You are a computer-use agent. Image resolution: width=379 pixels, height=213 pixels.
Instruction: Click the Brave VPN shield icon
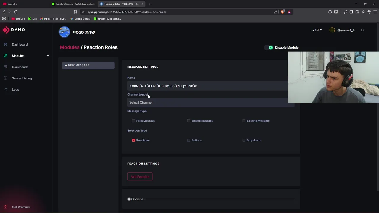point(369,12)
